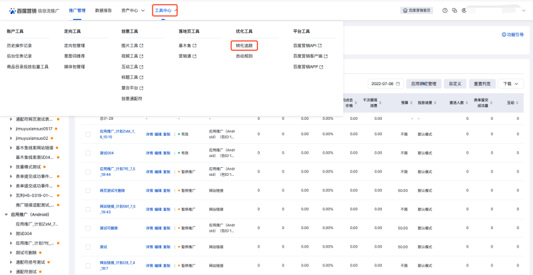
Task: Click the external-link icon beside 图片工具
Action: click(x=141, y=45)
